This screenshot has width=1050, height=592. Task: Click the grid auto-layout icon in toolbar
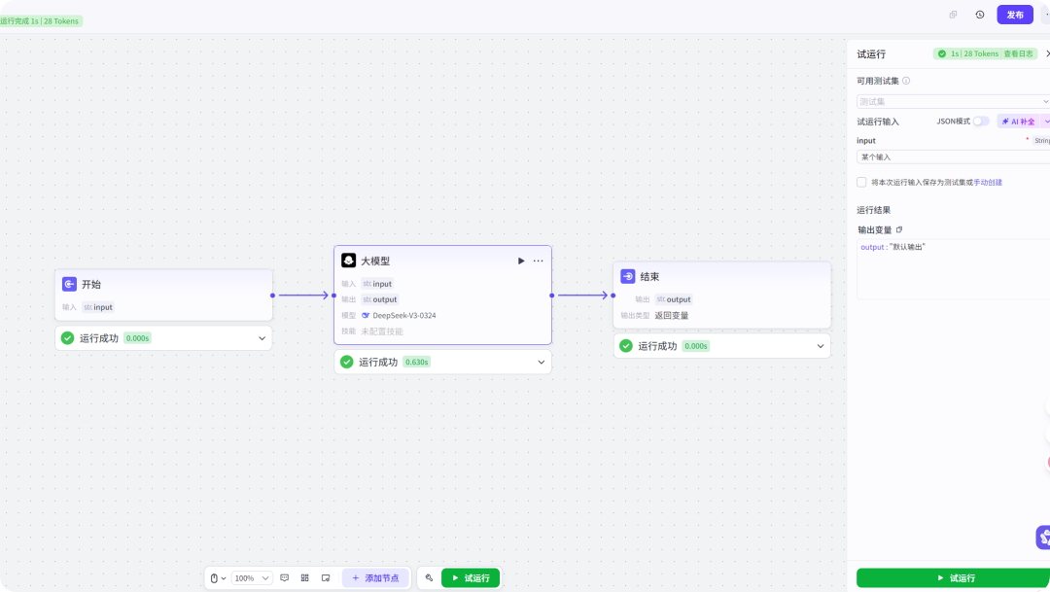[305, 577]
